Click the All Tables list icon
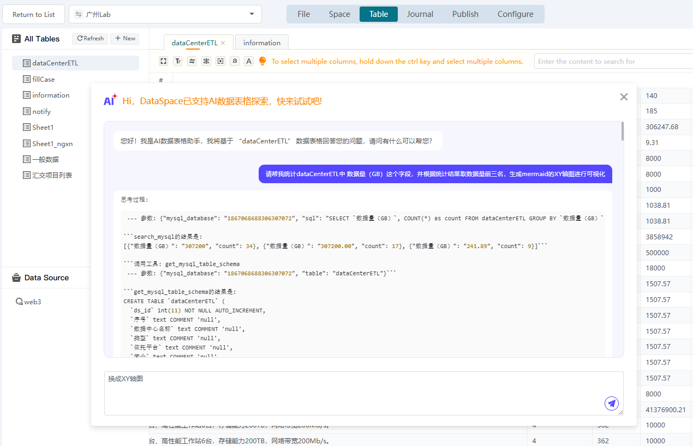This screenshot has height=446, width=693. point(16,39)
